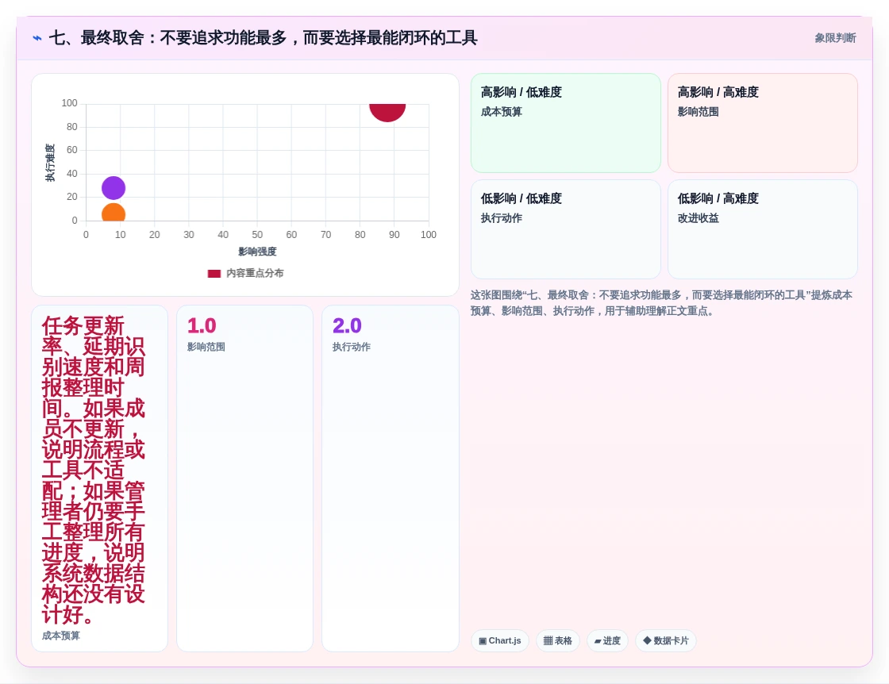Click the crimson bubble near 90 on chart
Image resolution: width=889 pixels, height=684 pixels.
tap(387, 112)
